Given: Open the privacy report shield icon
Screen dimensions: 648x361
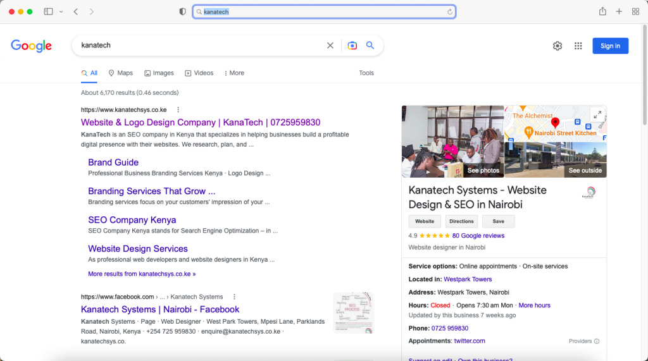Looking at the screenshot, I should tap(182, 11).
